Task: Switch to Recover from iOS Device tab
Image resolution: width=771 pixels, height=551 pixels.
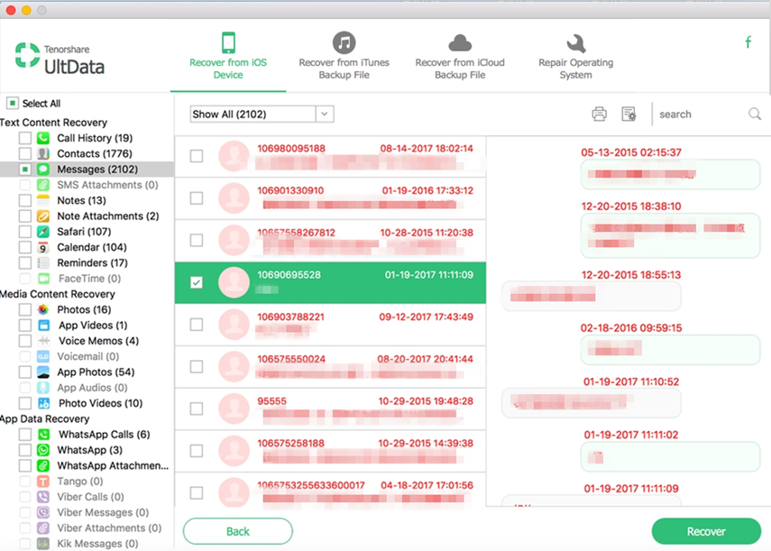Action: [228, 56]
